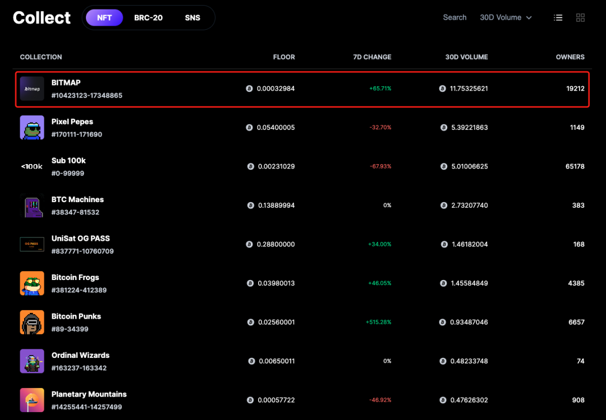
Task: Open the UniSat OG PASS name
Action: (x=81, y=239)
